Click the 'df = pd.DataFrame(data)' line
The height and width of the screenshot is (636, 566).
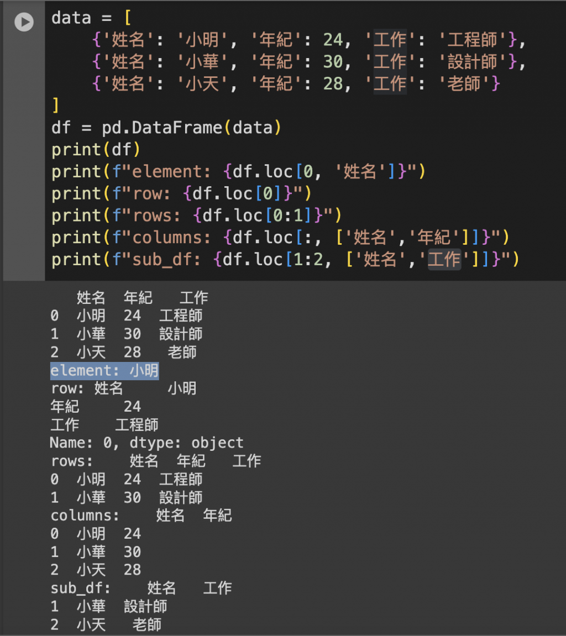(x=166, y=128)
